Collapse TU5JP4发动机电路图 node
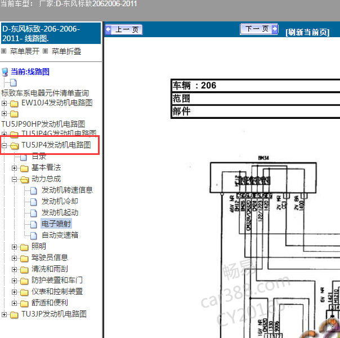Screen dimensions: 340x338 [x=4, y=145]
